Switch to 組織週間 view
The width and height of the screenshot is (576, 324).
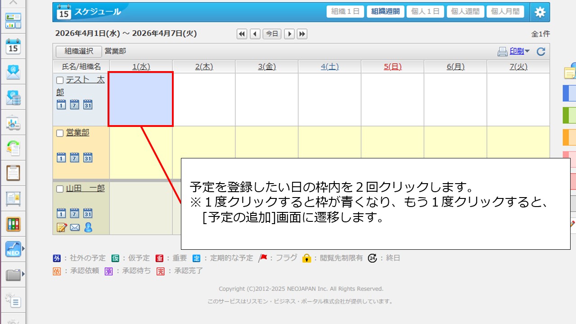click(386, 12)
